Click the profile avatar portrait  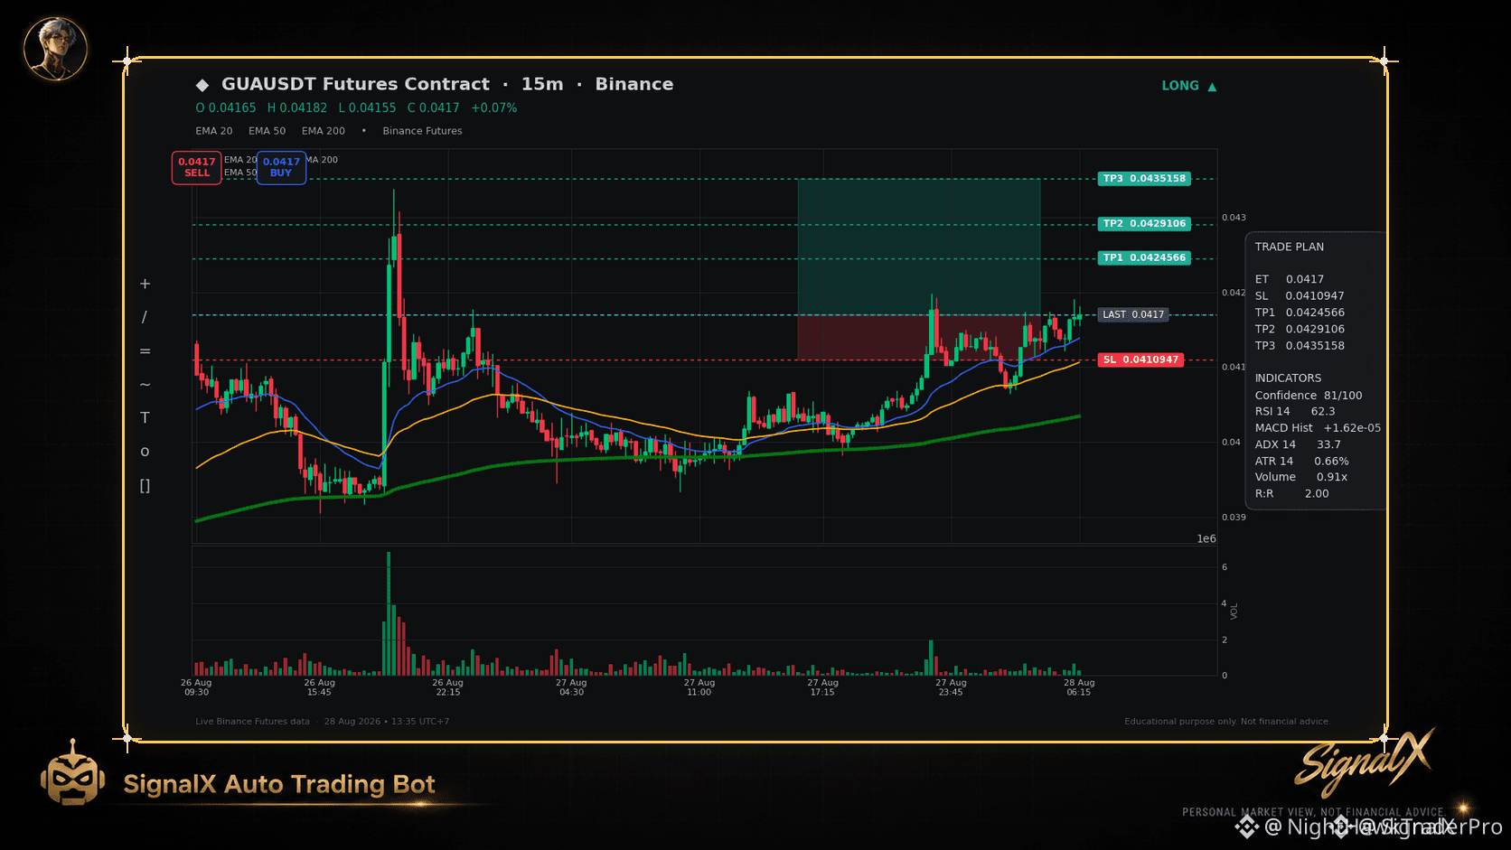55,48
